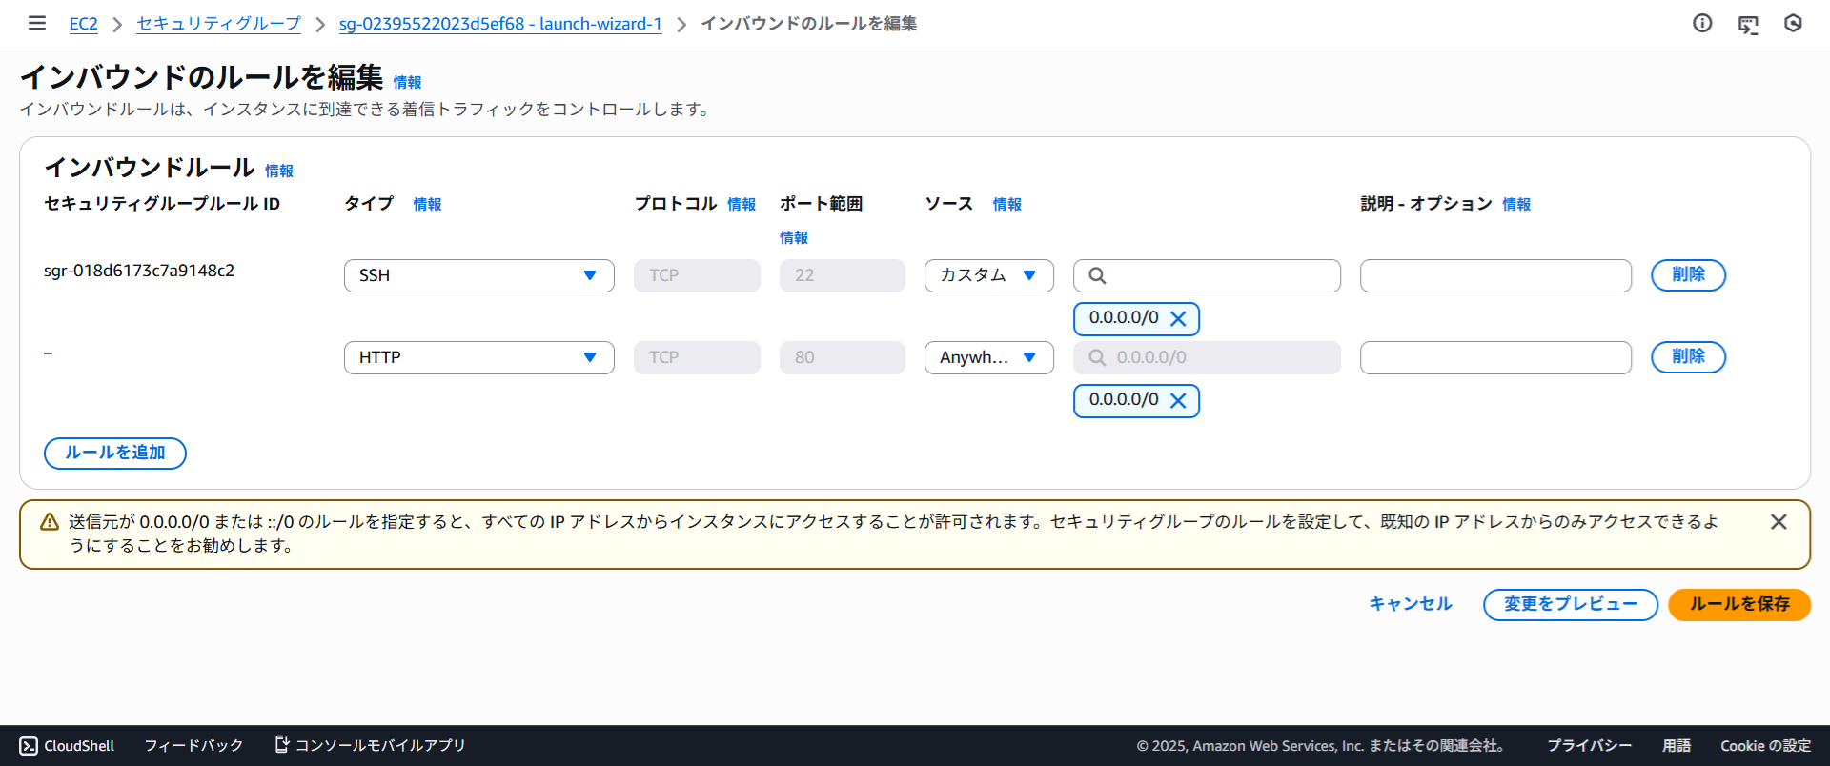Click the info circle icon in header

(x=1702, y=24)
